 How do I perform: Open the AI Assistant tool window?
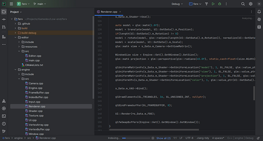point(259,19)
